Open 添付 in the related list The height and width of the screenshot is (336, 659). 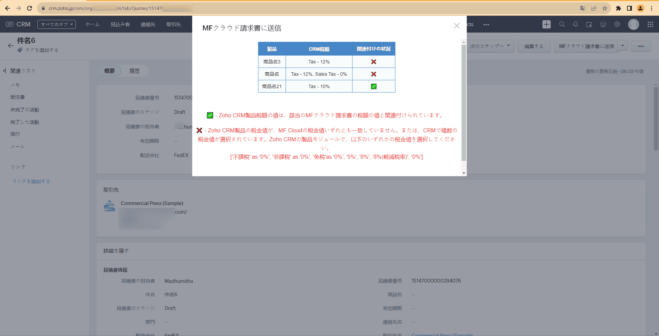pyautogui.click(x=15, y=134)
